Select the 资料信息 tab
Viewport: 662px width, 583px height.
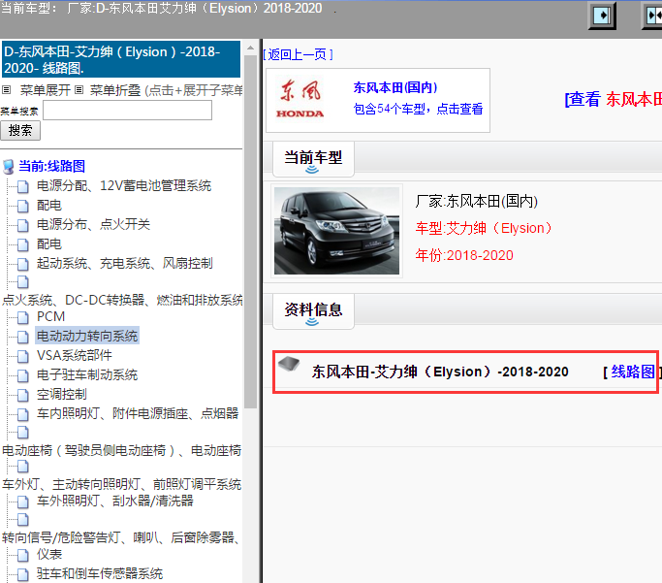(313, 311)
